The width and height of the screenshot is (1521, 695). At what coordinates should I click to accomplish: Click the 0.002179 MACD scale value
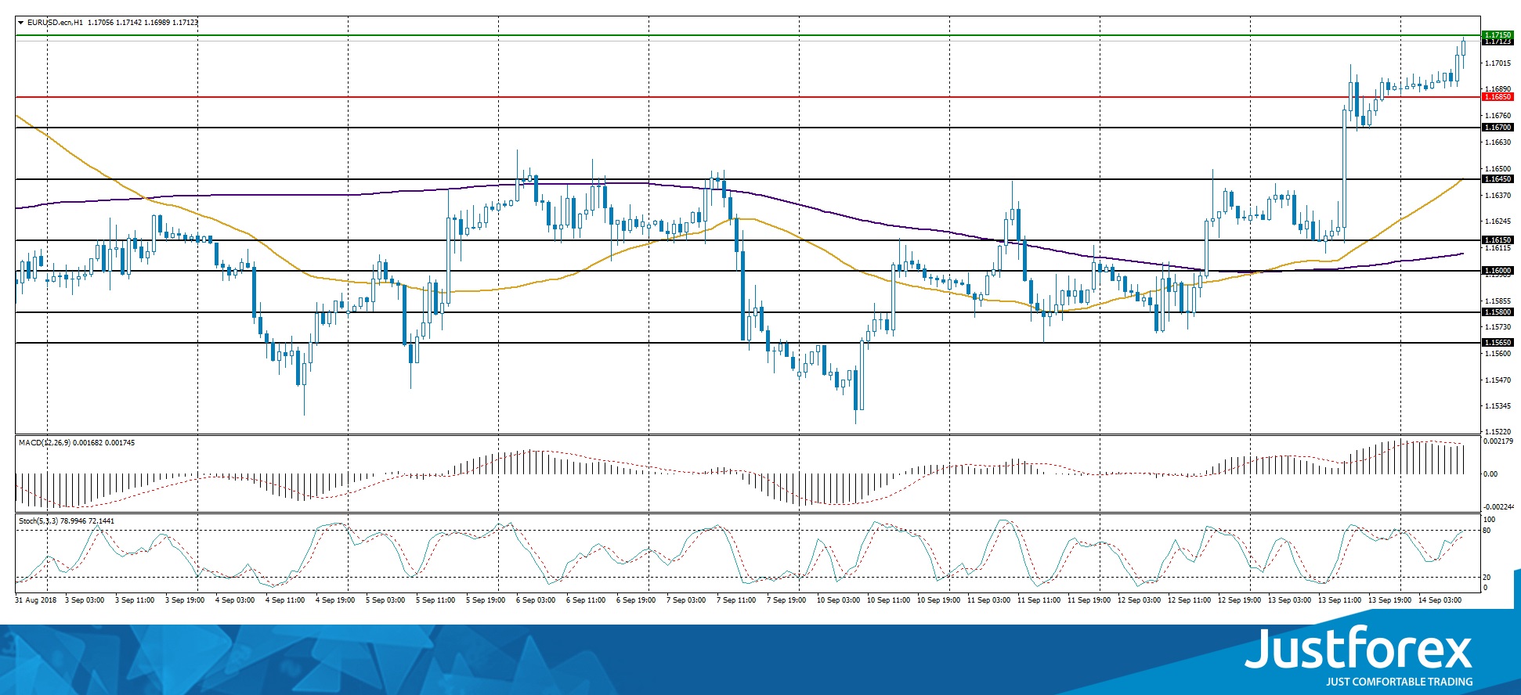1498,441
